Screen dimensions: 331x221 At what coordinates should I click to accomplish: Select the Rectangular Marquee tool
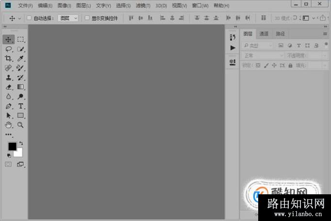pos(20,39)
